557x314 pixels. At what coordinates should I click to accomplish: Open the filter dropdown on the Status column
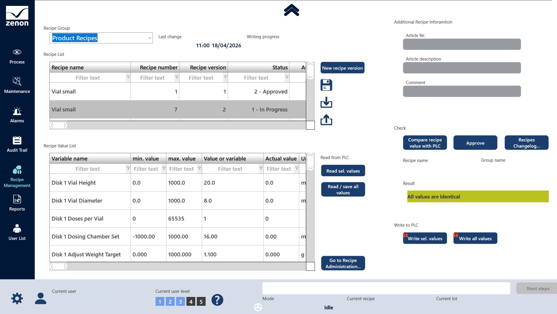[287, 77]
